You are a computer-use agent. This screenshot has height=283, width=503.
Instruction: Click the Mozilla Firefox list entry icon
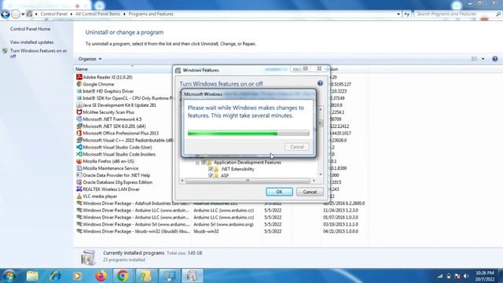coord(79,161)
